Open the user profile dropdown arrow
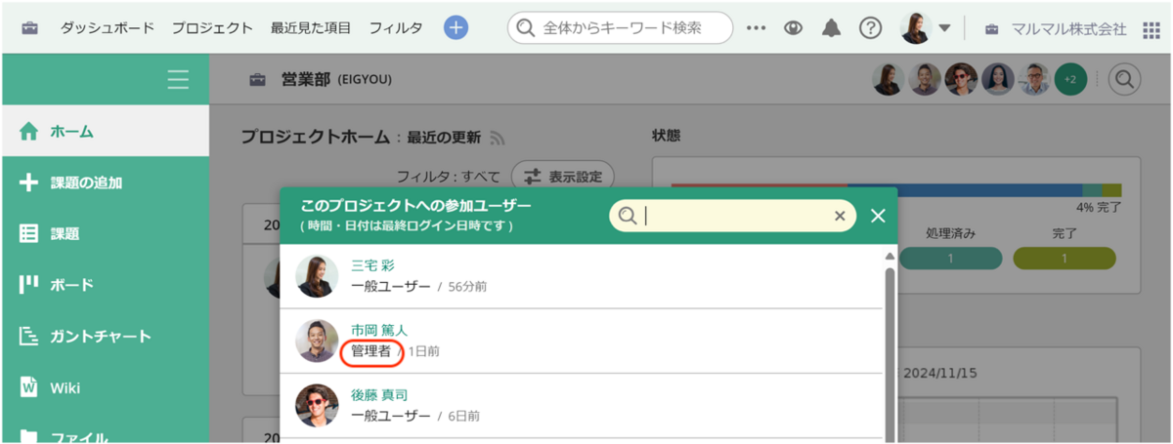Viewport: 1173px width, 444px height. 944,28
